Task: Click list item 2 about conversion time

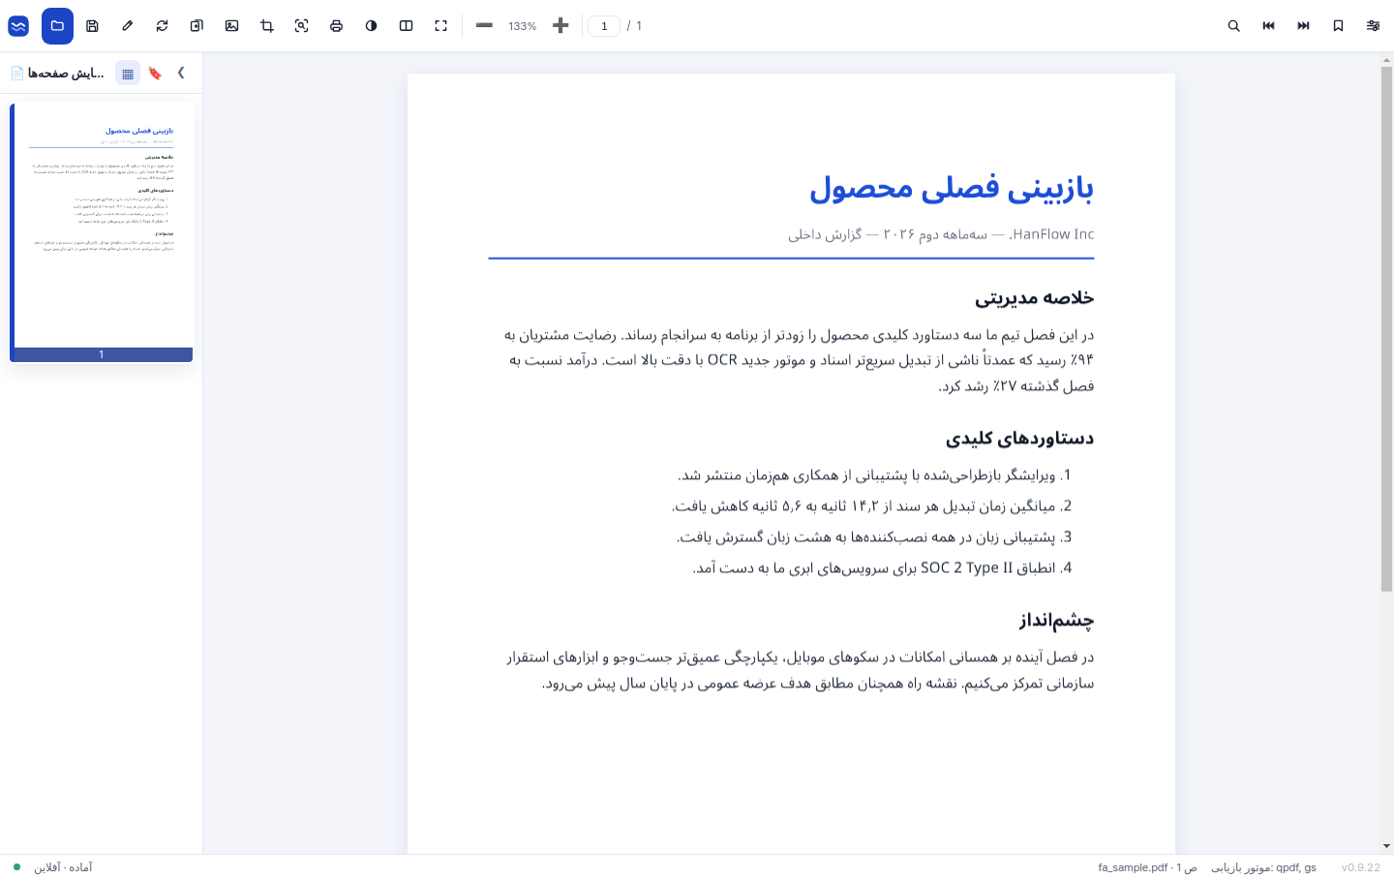Action: click(872, 506)
